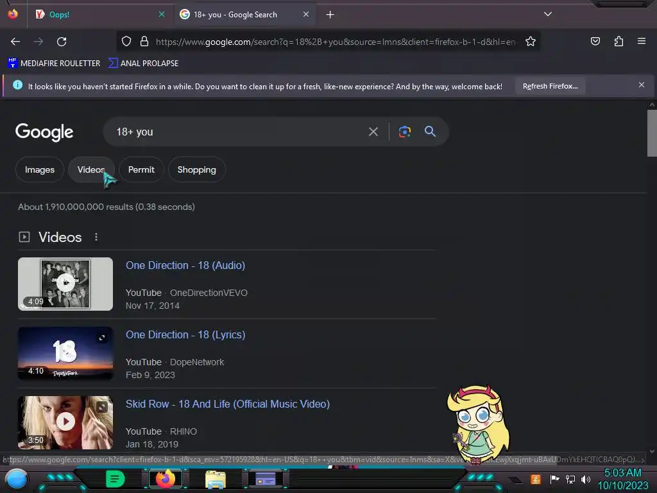Click the page vertical scrollbar thumb
Viewport: 657px width, 493px height.
click(x=652, y=133)
